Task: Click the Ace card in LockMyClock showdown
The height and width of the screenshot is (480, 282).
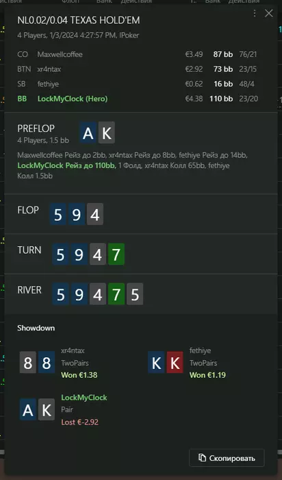Action: pos(28,409)
